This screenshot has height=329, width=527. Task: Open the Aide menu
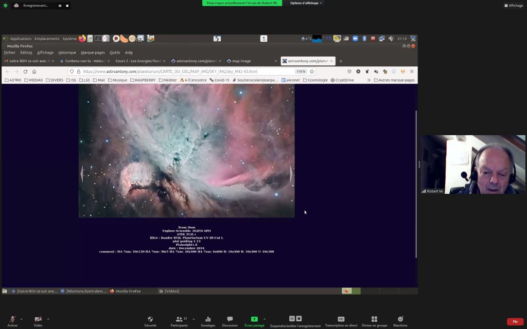(x=129, y=53)
